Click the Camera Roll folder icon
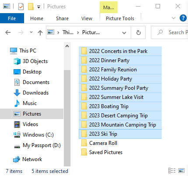The height and width of the screenshot is (176, 188). [x=84, y=143]
